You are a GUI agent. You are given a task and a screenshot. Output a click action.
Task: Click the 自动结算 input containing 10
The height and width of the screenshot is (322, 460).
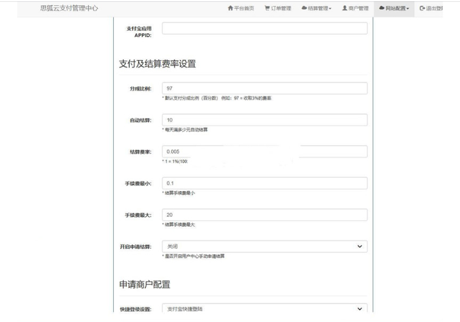264,120
